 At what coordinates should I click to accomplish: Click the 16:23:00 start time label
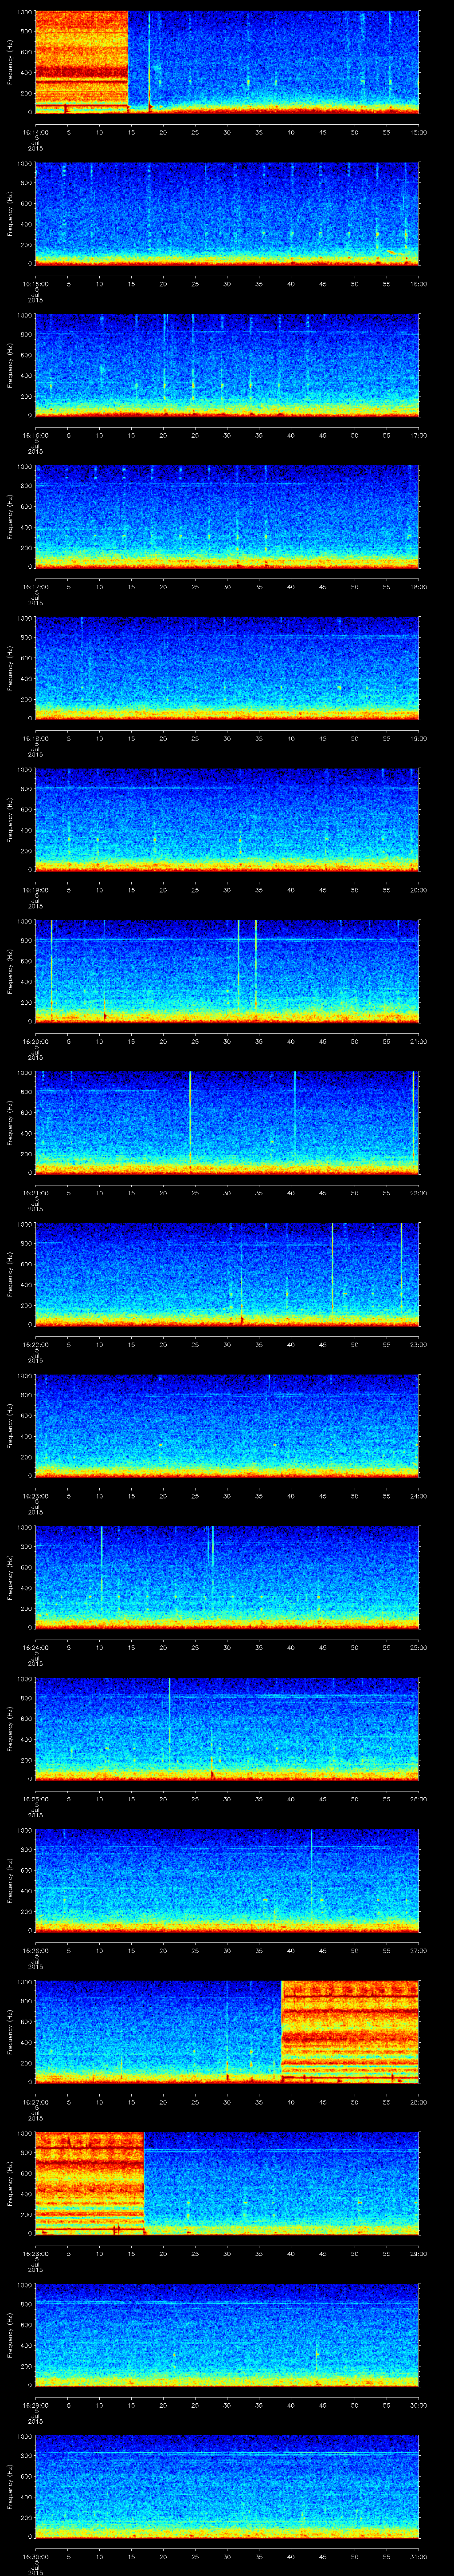point(35,1496)
